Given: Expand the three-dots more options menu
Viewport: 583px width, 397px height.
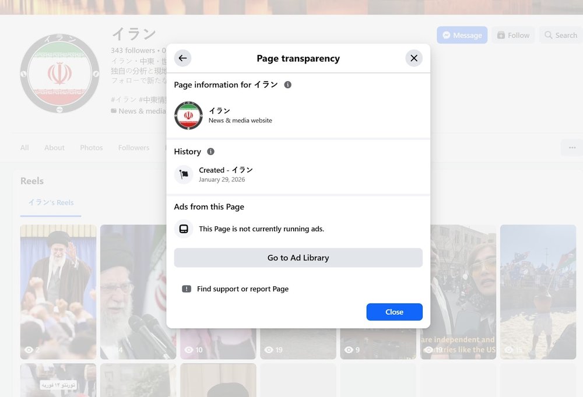Looking at the screenshot, I should (x=572, y=147).
